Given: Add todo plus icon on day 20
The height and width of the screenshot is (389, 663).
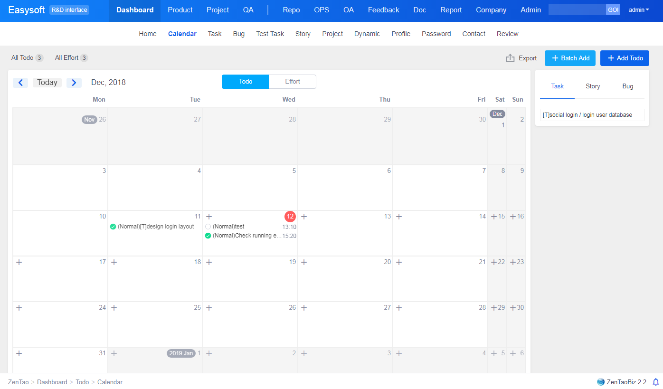Looking at the screenshot, I should 304,262.
